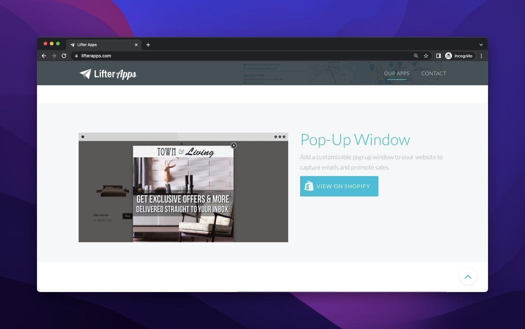Bookmark this page with the star icon
The image size is (525, 329).
(x=426, y=56)
